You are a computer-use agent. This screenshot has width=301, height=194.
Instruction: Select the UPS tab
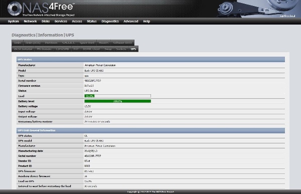pyautogui.click(x=133, y=49)
